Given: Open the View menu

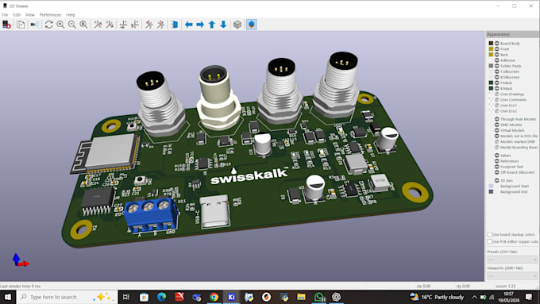Looking at the screenshot, I should click(x=30, y=15).
